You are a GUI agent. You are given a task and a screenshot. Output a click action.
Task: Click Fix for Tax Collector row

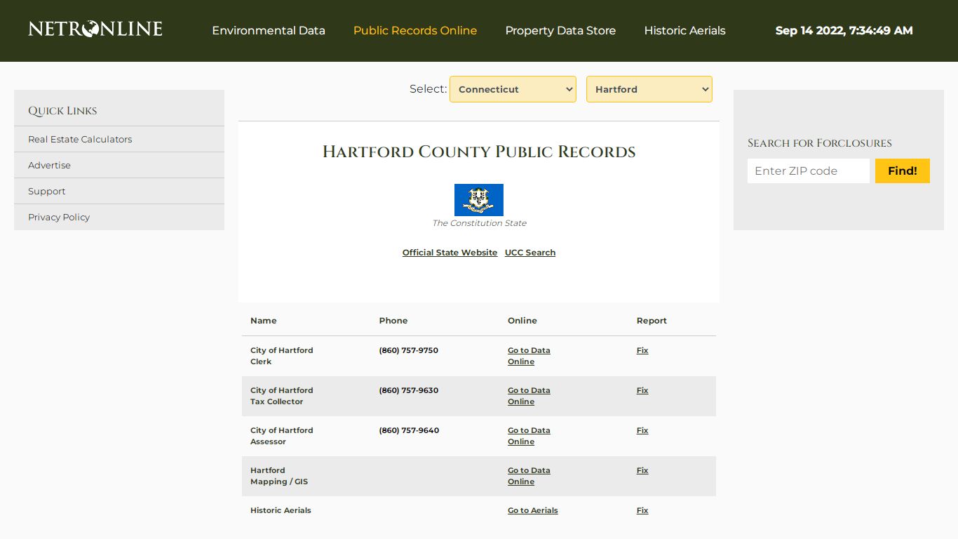pyautogui.click(x=642, y=390)
